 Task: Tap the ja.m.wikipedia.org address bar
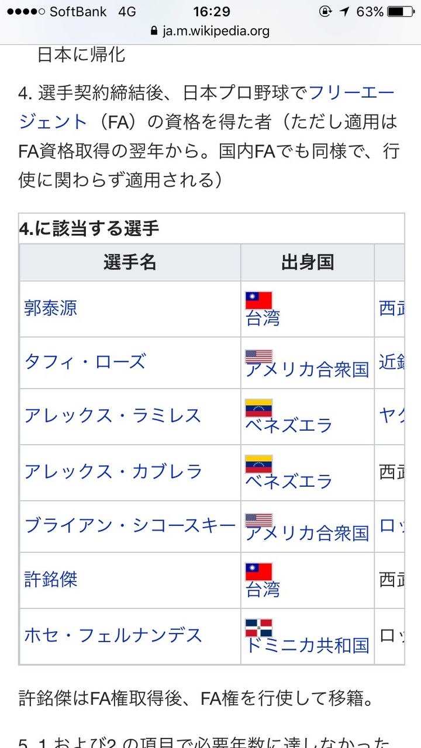[210, 30]
